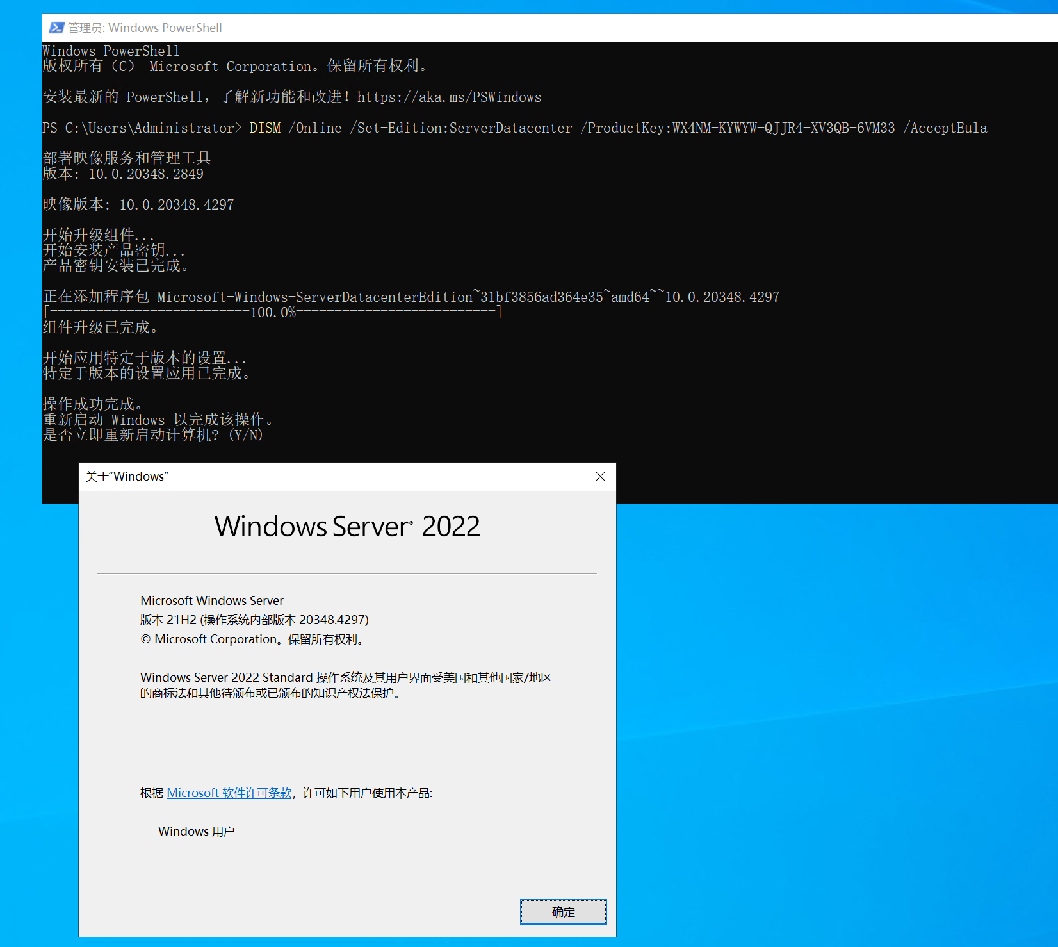Click the Windows Server 2022 Standard description text
This screenshot has width=1058, height=947.
pos(346,685)
